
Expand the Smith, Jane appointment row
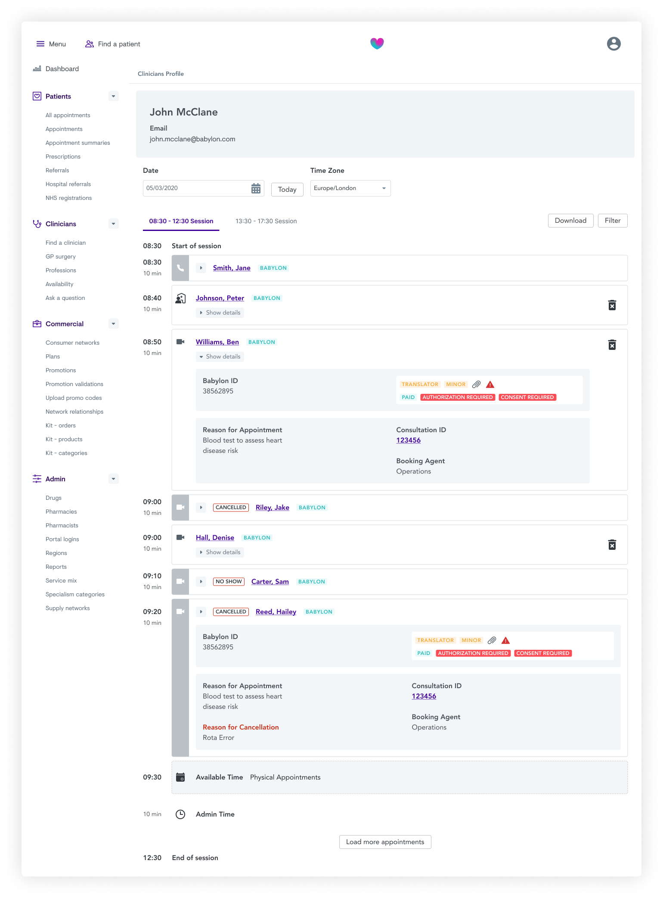[201, 268]
